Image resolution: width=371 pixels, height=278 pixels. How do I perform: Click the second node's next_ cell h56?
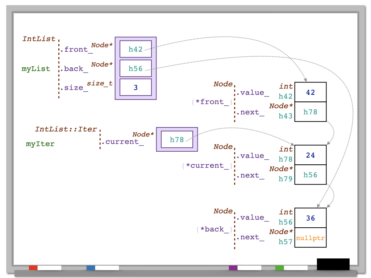[x=310, y=175]
